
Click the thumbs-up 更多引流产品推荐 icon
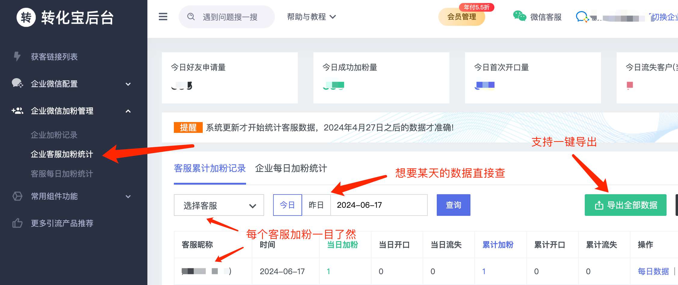point(17,223)
